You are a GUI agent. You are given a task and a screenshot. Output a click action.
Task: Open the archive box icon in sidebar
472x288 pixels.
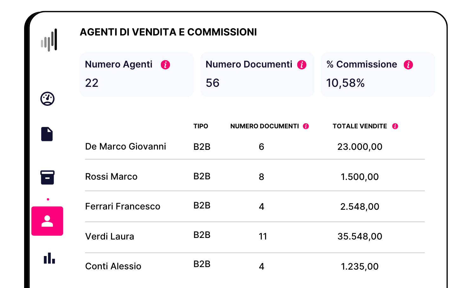(47, 177)
